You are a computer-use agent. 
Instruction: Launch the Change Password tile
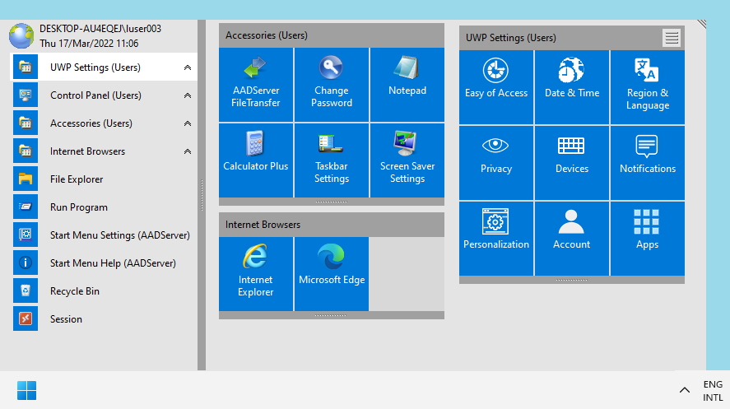pyautogui.click(x=332, y=85)
